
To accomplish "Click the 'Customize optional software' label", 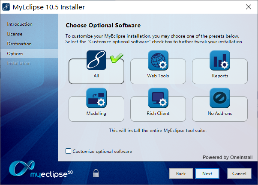I will point(102,151).
